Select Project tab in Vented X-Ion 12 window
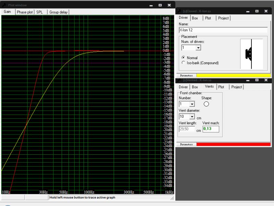Image resolution: width=274 pixels, height=206 pixels. (236, 87)
